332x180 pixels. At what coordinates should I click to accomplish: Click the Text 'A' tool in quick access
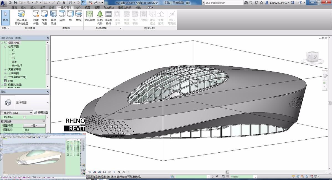click(x=64, y=2)
